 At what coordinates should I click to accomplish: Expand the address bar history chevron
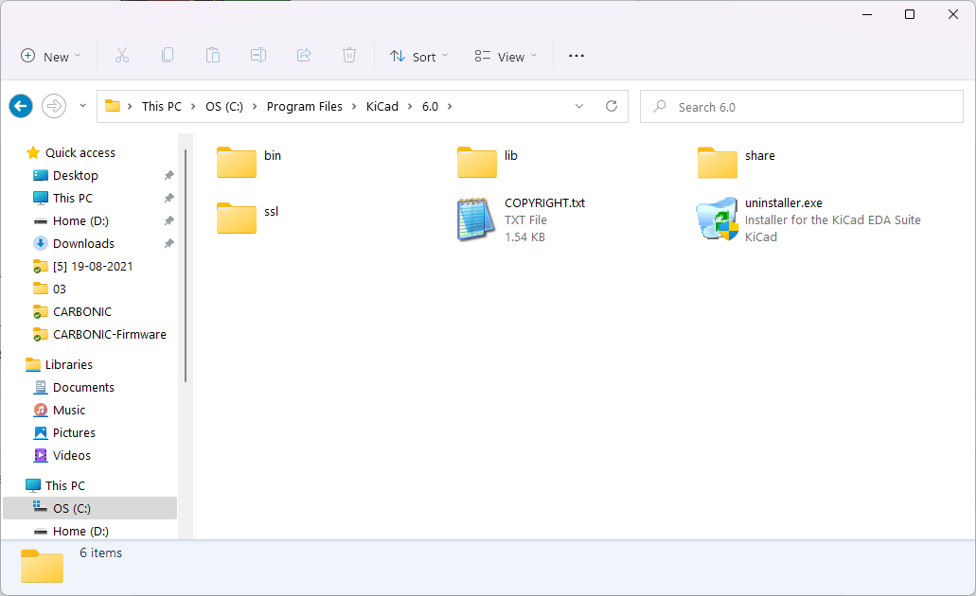(x=578, y=106)
